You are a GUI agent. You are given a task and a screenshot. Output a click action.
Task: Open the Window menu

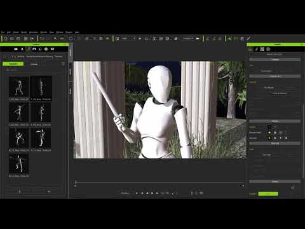point(60,32)
